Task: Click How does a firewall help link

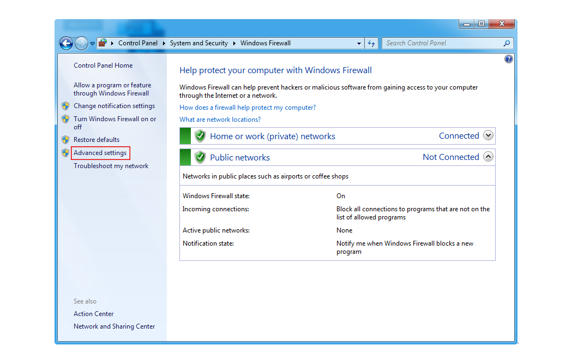Action: 248,108
